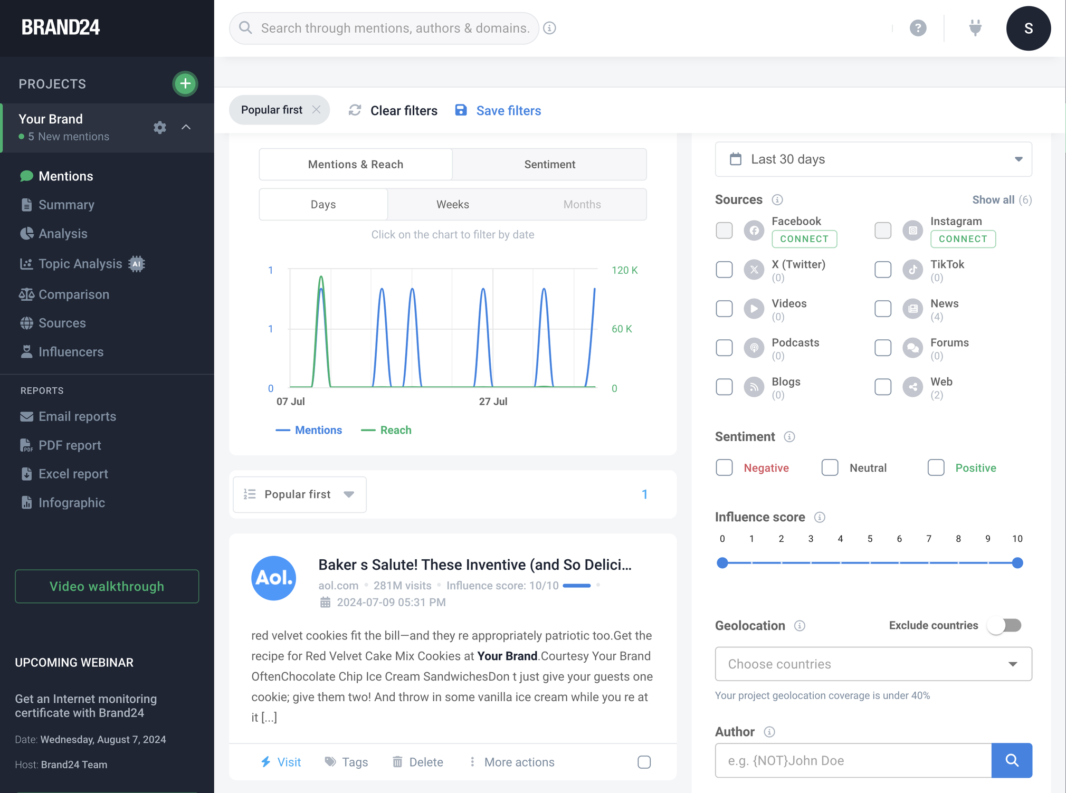Expand Show all sources list
The image size is (1066, 793).
(x=994, y=199)
